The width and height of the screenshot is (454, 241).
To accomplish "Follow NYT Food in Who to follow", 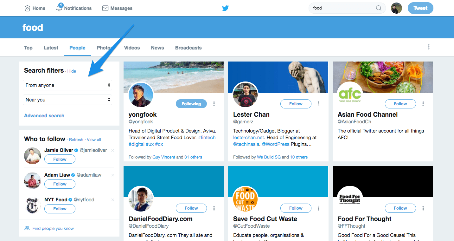I will click(60, 209).
